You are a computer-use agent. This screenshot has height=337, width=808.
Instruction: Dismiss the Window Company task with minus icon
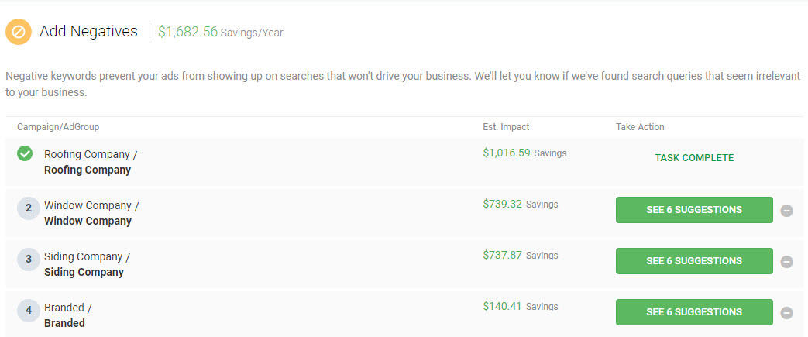pos(786,211)
